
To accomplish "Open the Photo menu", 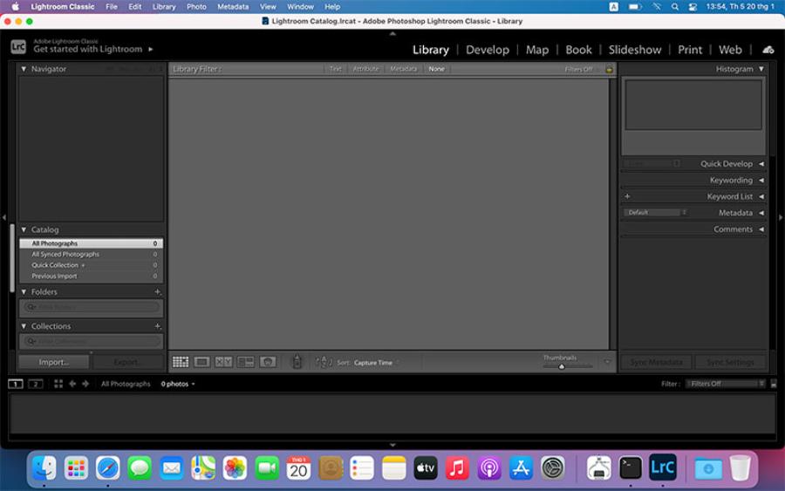I will point(196,6).
